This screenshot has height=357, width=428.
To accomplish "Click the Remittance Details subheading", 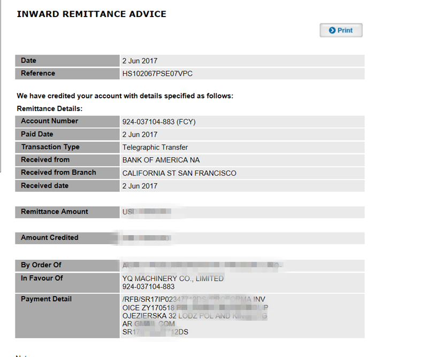I will 50,108.
